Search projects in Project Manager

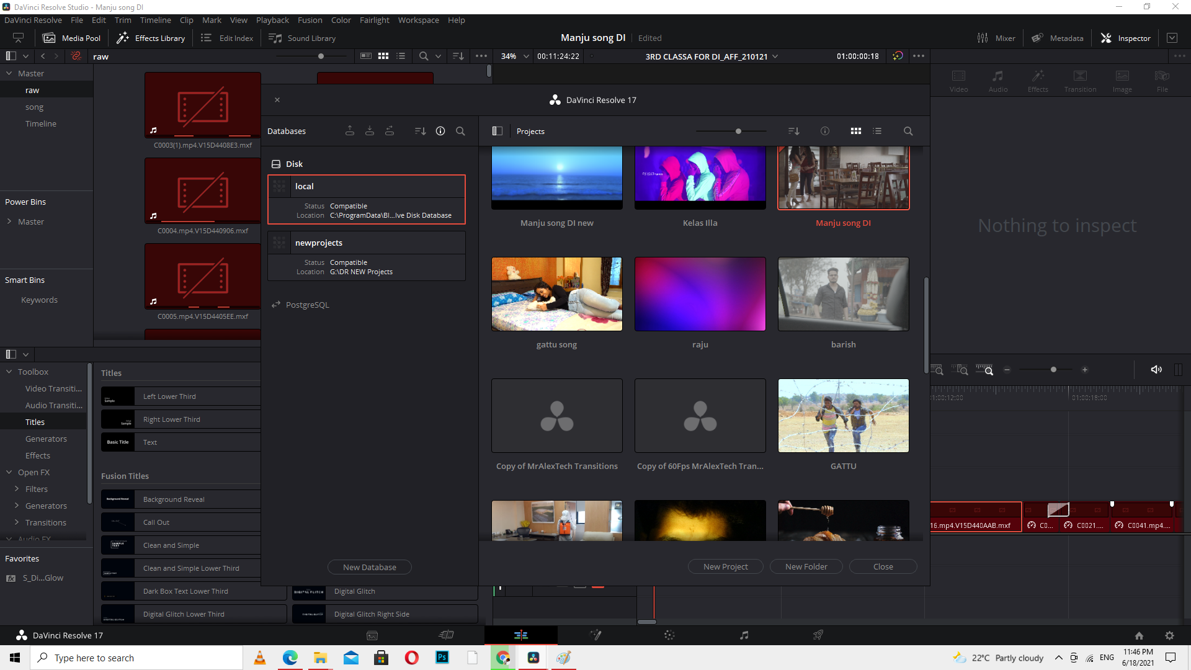click(908, 131)
